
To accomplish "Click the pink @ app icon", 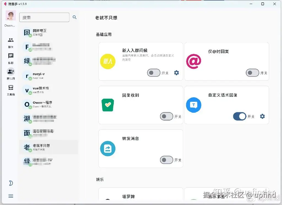I will [x=194, y=61].
